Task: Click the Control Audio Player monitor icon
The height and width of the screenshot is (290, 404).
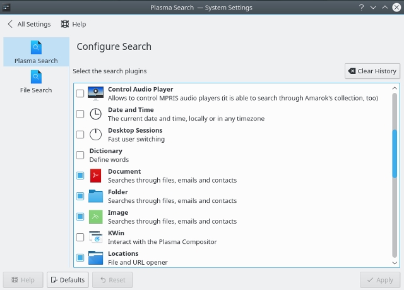Action: coord(95,94)
